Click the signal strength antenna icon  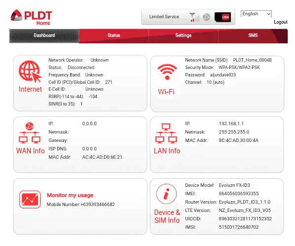pyautogui.click(x=194, y=17)
